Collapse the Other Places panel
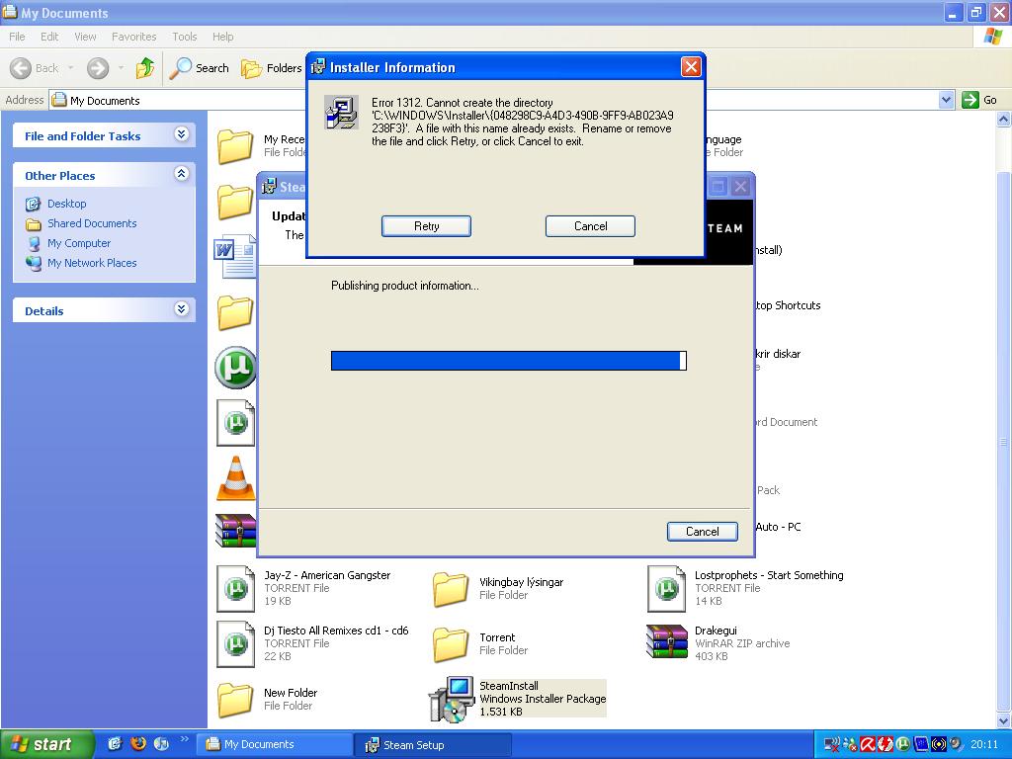Viewport: 1012px width, 759px height. coord(182,174)
